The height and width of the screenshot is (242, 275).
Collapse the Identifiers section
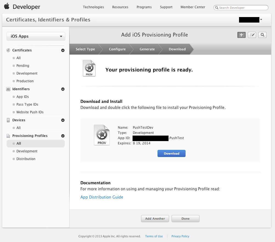63,89
